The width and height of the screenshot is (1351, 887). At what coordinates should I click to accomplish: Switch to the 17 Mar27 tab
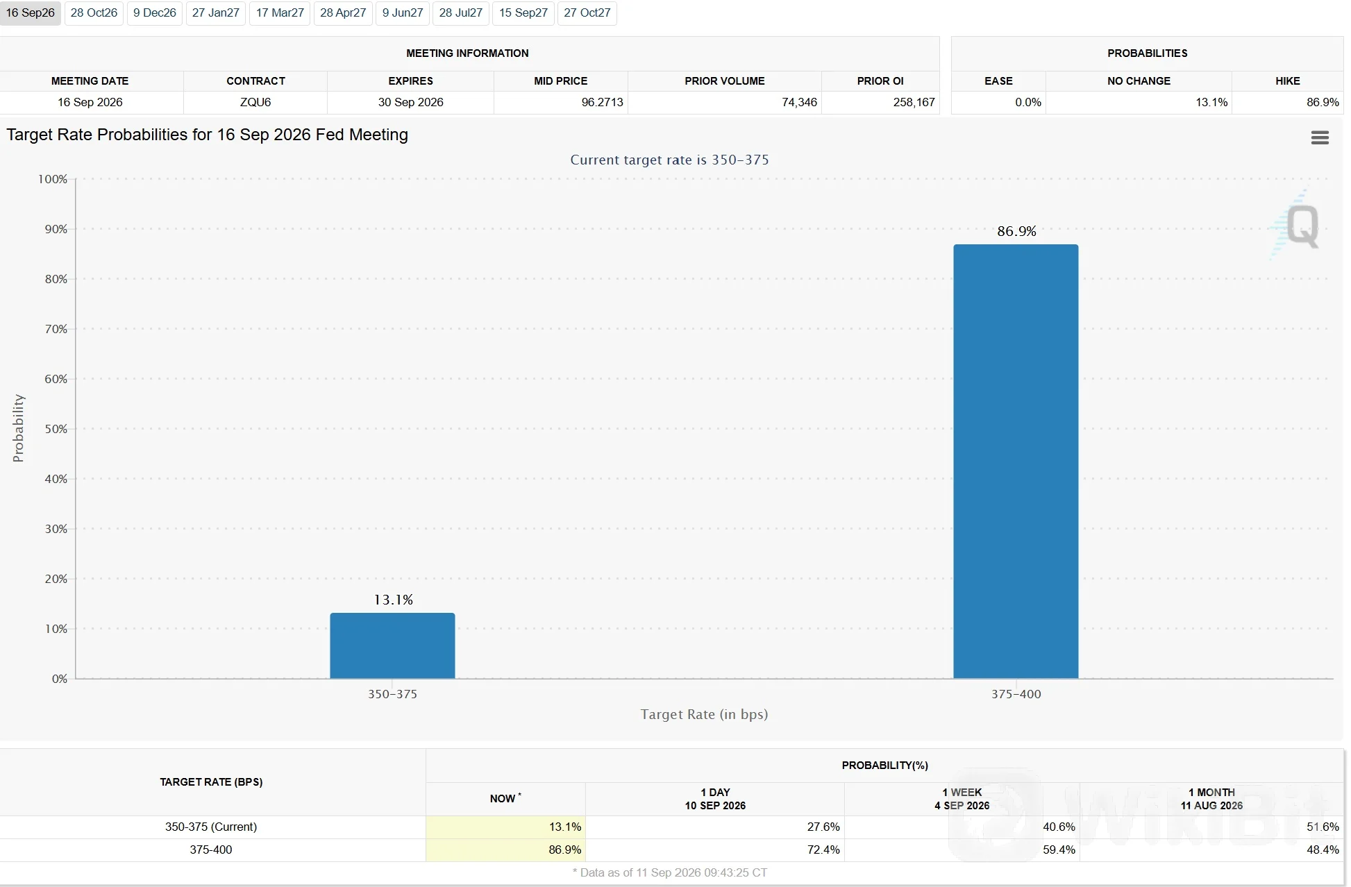click(280, 13)
